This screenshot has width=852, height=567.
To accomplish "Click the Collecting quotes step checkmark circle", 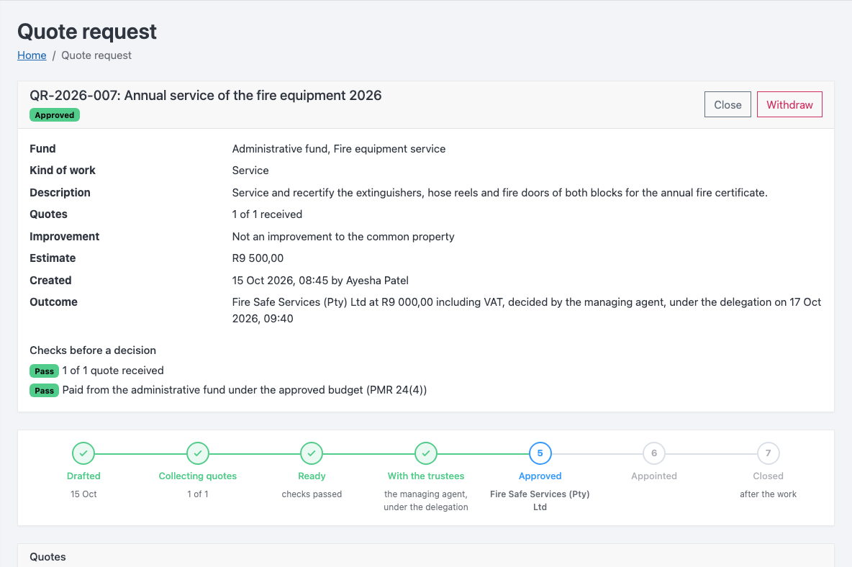I will (198, 453).
